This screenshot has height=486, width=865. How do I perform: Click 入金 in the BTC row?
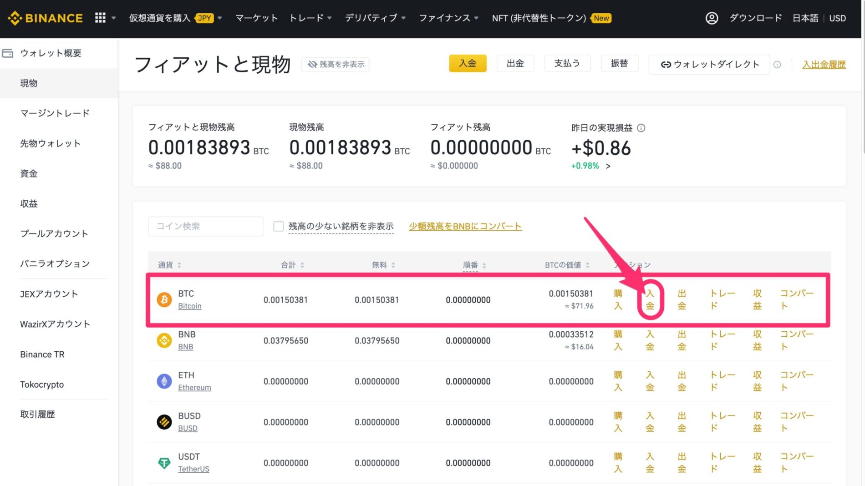(650, 299)
